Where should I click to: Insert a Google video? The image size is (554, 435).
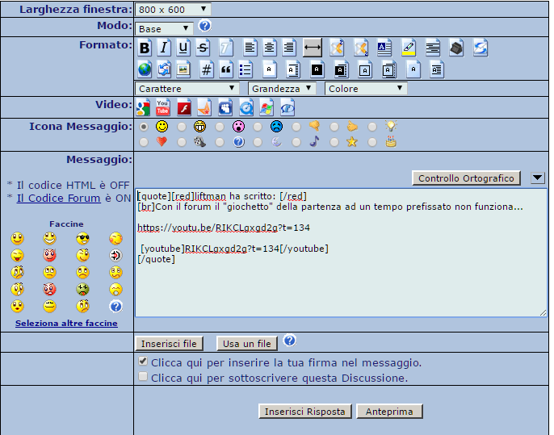tap(143, 107)
